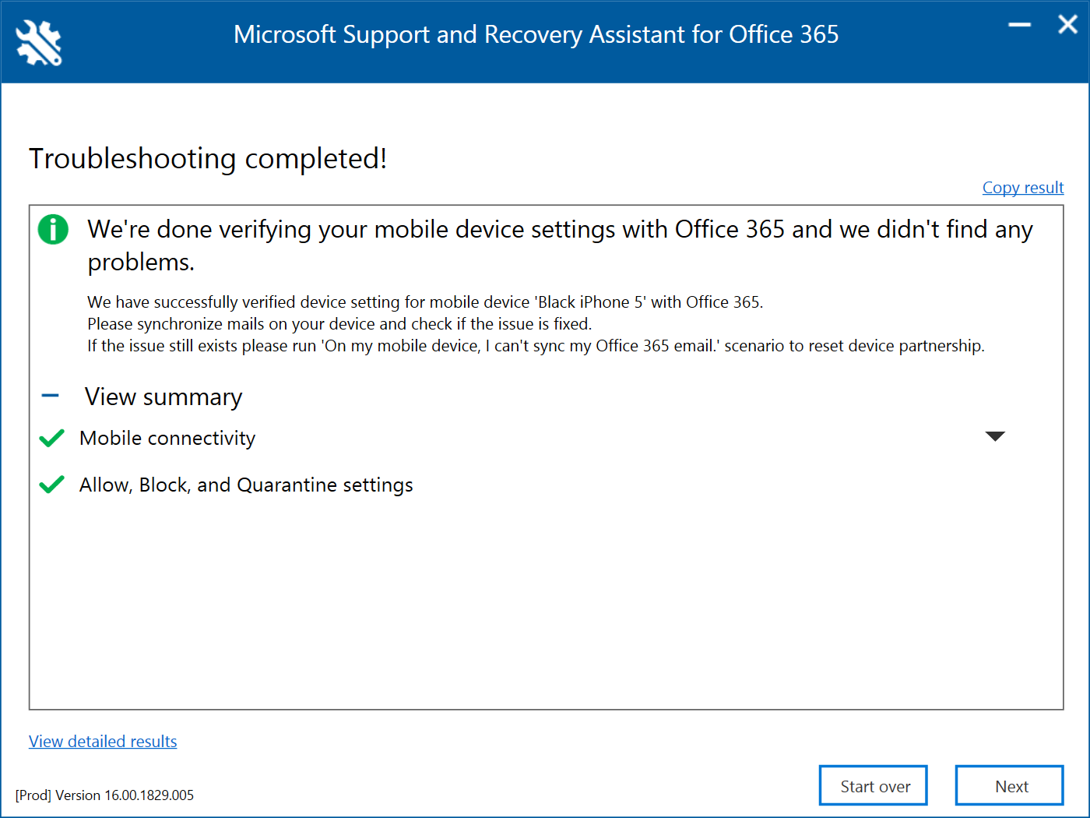Select the Mobile connectivity result row
The image size is (1090, 818).
coord(167,439)
